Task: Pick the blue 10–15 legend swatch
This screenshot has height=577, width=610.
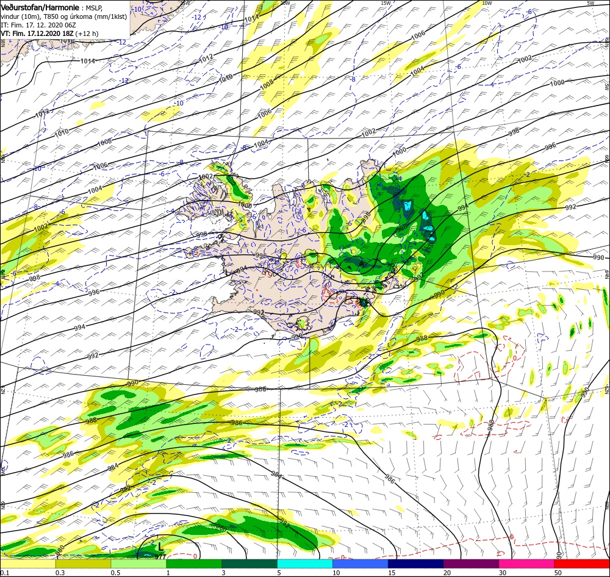Action: coord(361,564)
